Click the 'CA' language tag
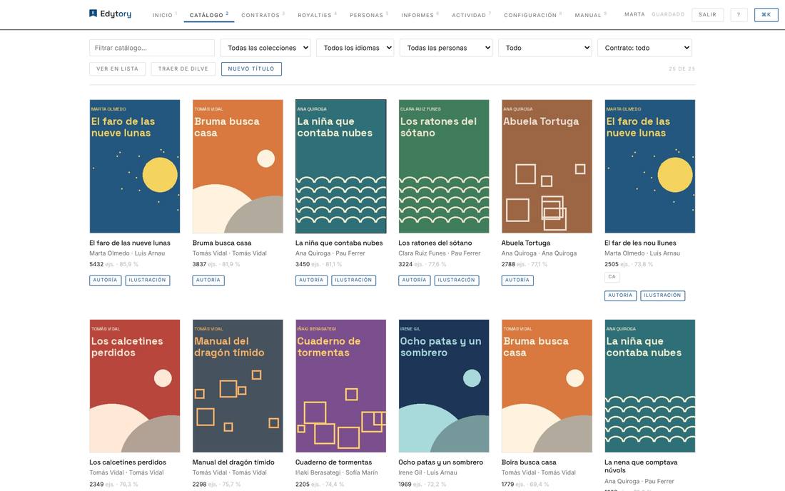Screen dimensions: 785x491 [x=612, y=277]
